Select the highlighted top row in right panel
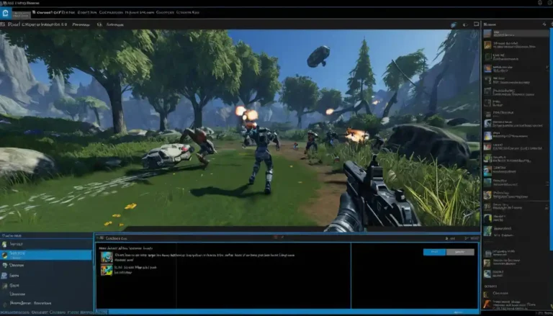 pyautogui.click(x=516, y=34)
